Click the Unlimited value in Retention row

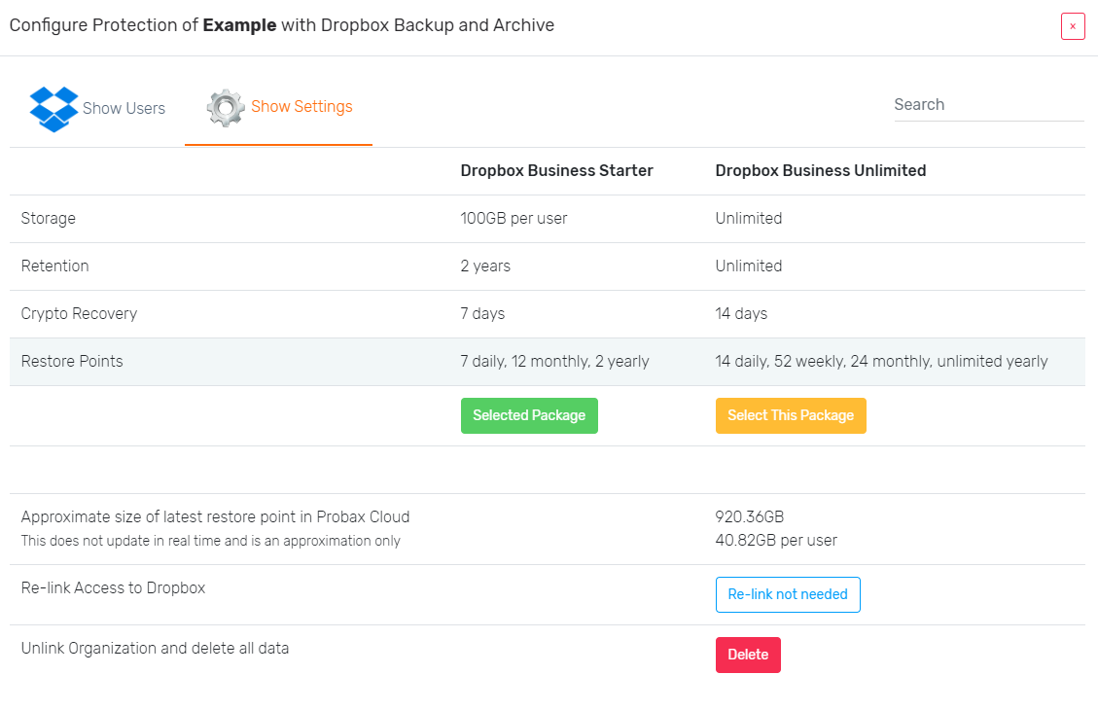point(749,266)
